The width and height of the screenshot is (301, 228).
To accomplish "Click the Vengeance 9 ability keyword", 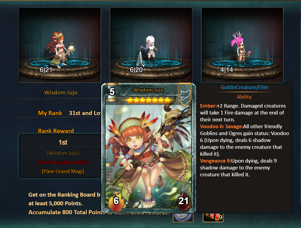I will tap(216, 161).
